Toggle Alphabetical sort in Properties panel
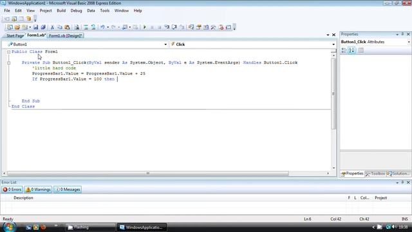Image resolution: width=412 pixels, height=232 pixels. point(351,50)
